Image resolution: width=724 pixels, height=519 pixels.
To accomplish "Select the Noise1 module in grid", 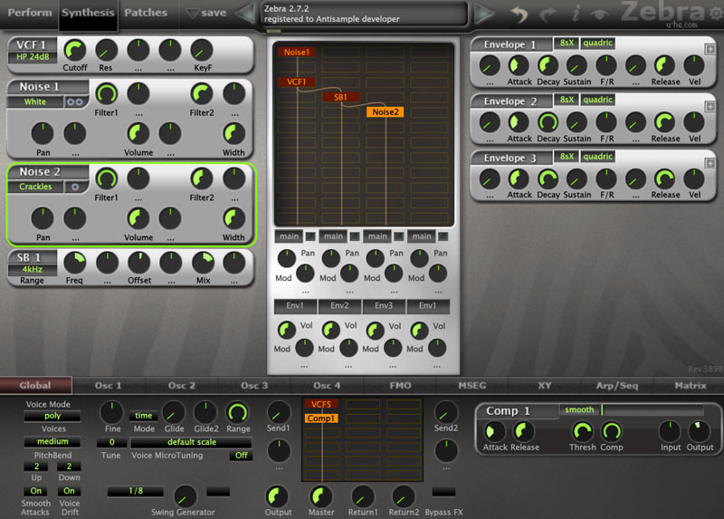I will coord(297,53).
